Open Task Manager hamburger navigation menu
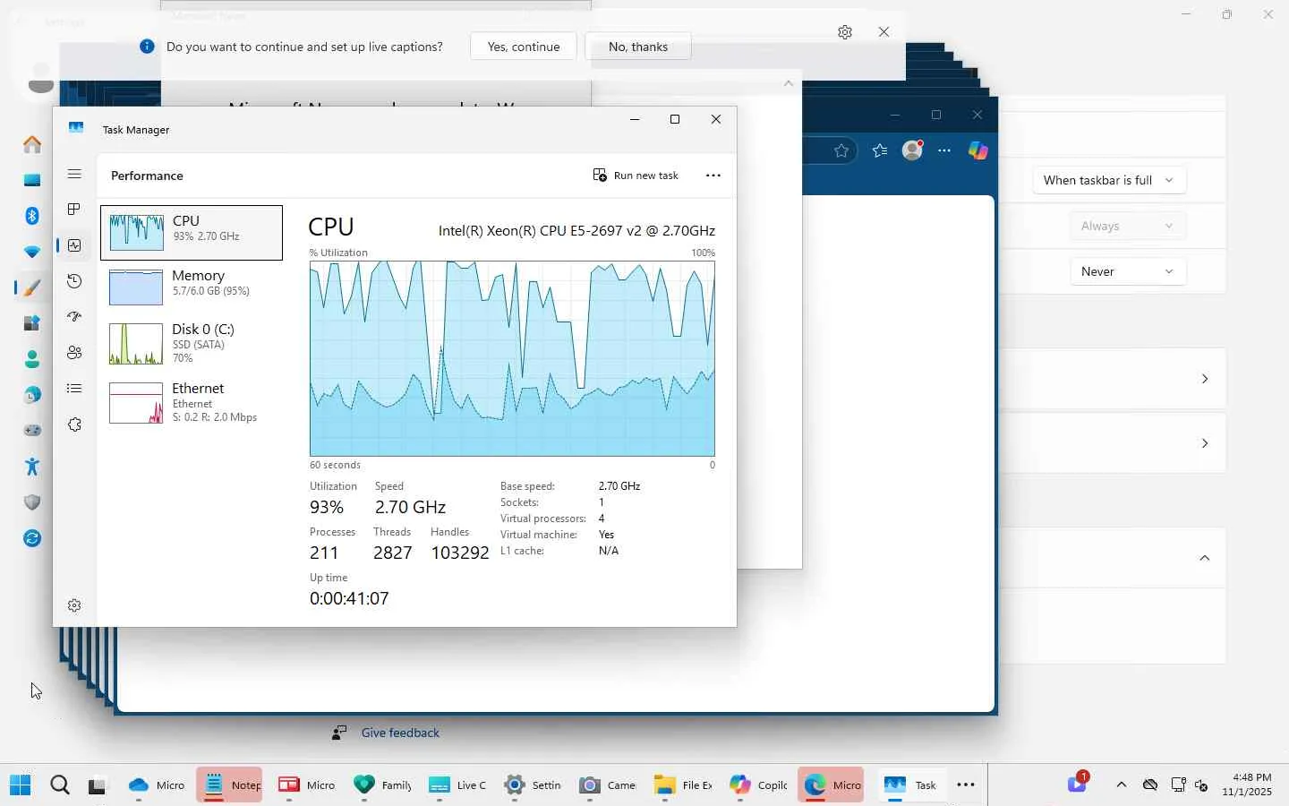Screen dimensions: 1289x806 pos(74,175)
